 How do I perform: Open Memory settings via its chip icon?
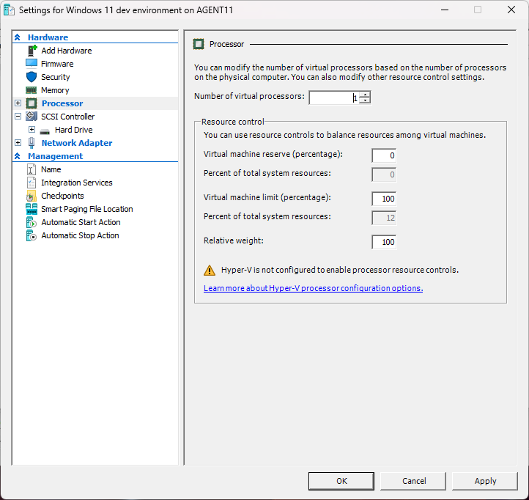(x=32, y=90)
